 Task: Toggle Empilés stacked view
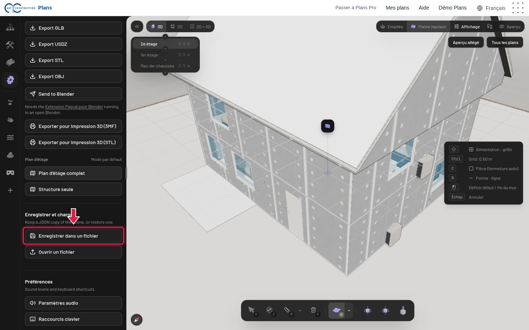pos(392,26)
